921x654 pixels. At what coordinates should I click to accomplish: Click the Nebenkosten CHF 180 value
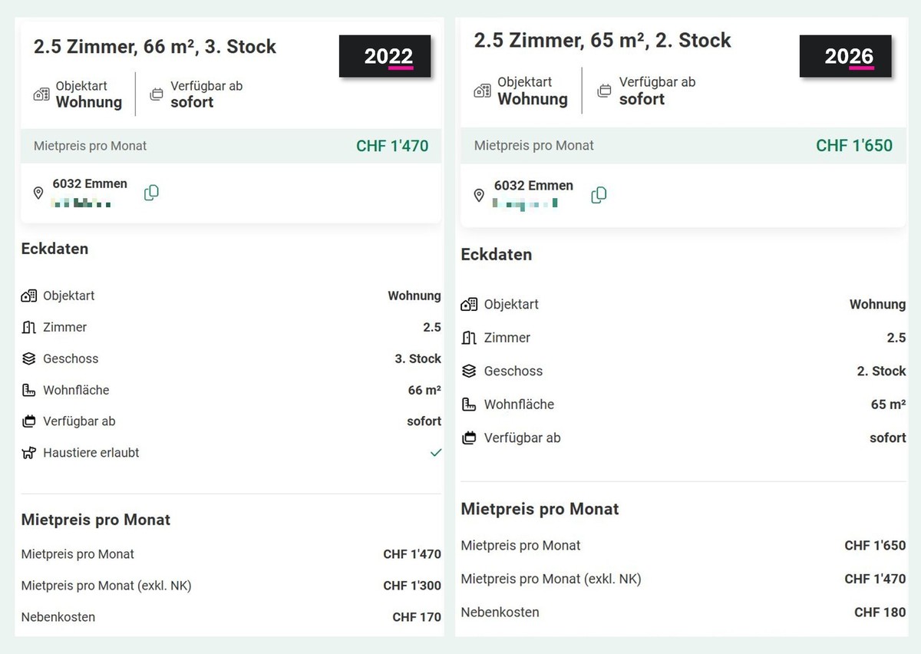coord(880,613)
